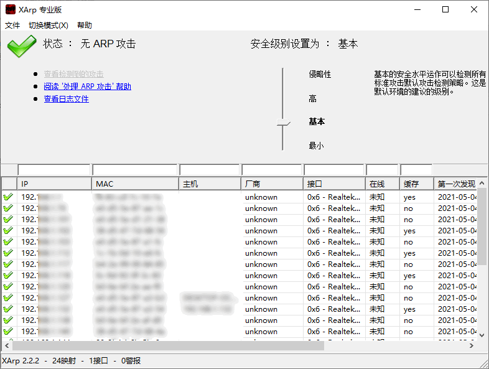Open the 查看日志文件 link
489x369 pixels.
point(66,99)
